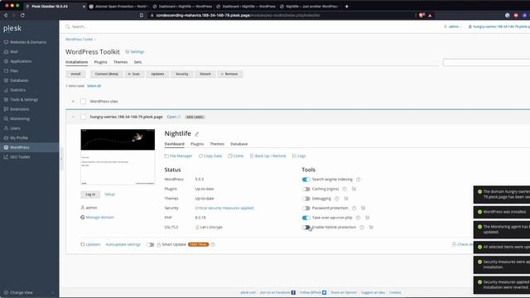This screenshot has height=298, width=530.
Task: Check the WordPress sites header checkbox
Action: 83,101
